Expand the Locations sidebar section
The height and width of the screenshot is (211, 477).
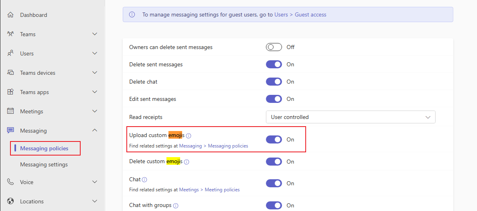(95, 201)
